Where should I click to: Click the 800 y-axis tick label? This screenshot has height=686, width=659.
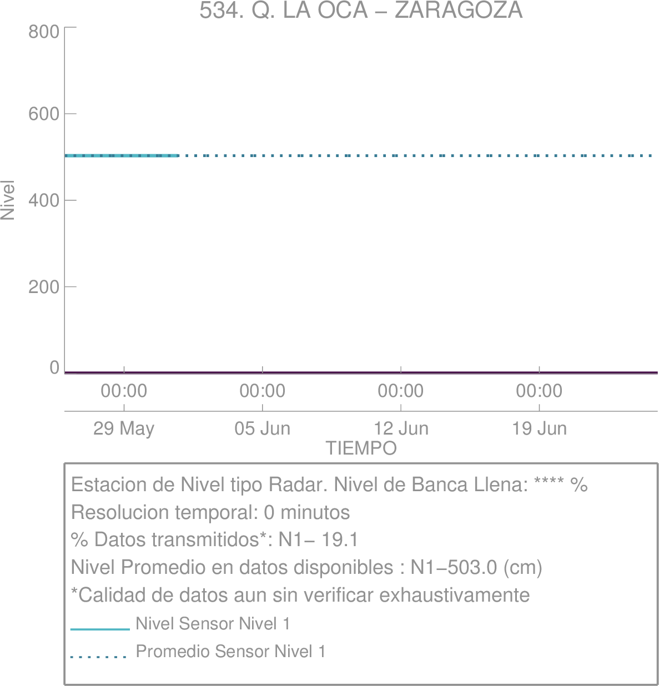tap(44, 32)
